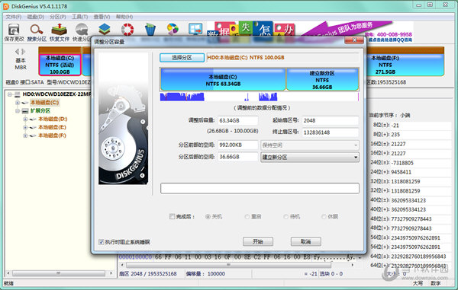Select 本地磁盘(C:) in the tree
The image size is (458, 290).
pos(44,103)
